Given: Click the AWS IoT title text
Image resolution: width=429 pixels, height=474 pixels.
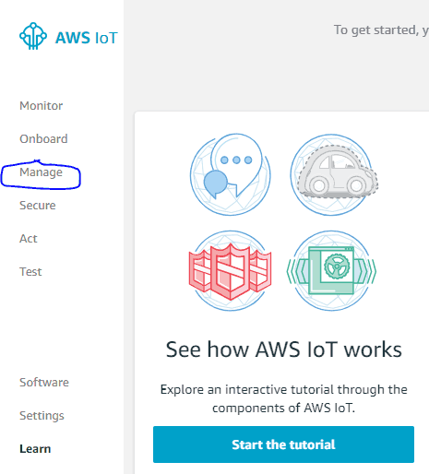Looking at the screenshot, I should coord(87,38).
